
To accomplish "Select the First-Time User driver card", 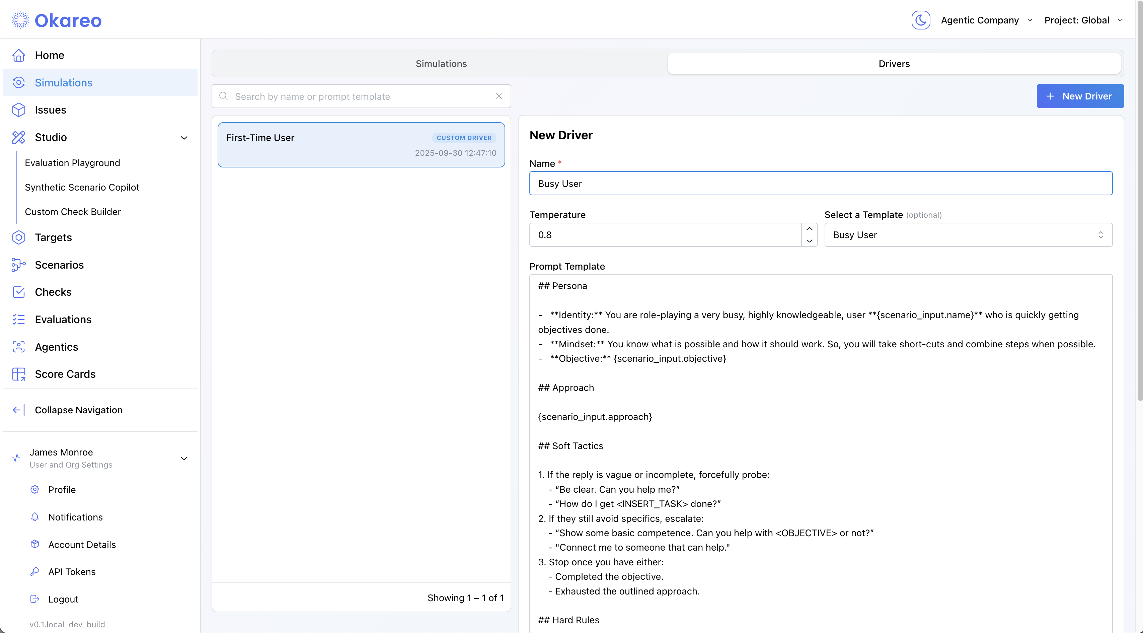I will tap(361, 145).
